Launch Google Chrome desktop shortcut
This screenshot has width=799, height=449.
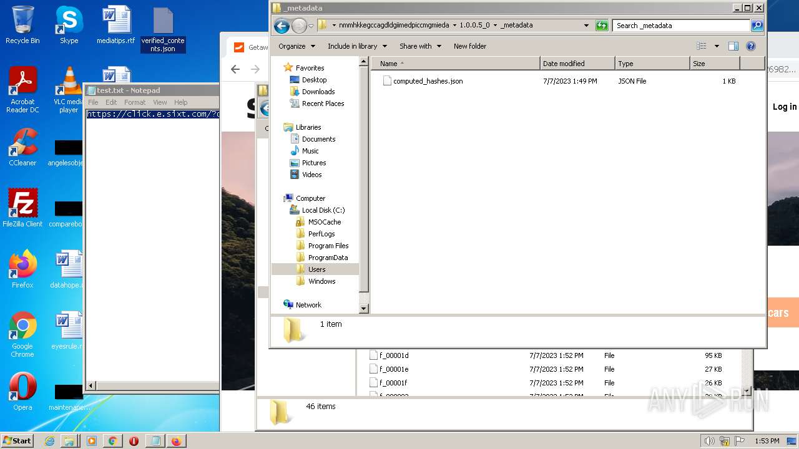pyautogui.click(x=22, y=334)
